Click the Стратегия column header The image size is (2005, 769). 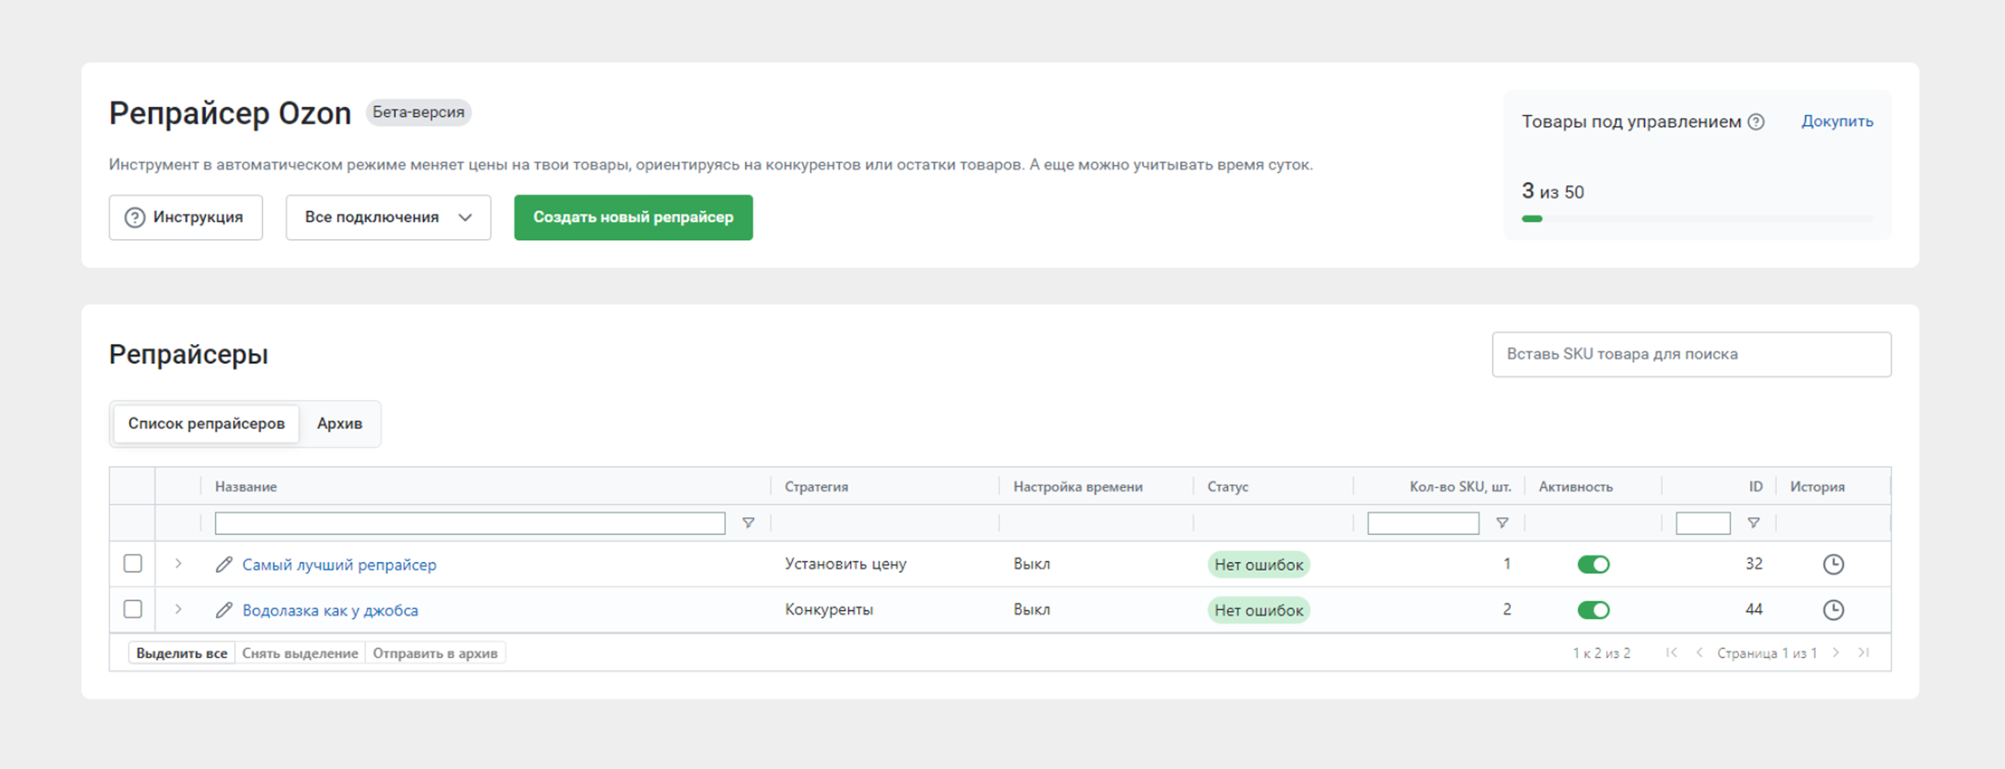pyautogui.click(x=816, y=487)
